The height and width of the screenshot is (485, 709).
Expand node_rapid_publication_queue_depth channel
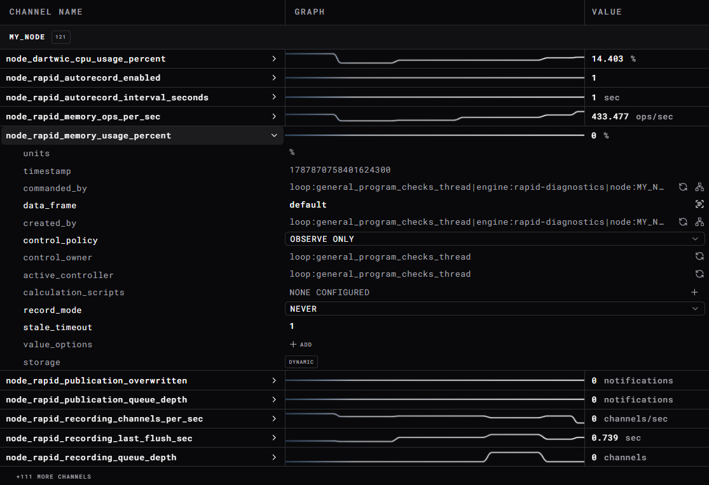click(x=274, y=400)
